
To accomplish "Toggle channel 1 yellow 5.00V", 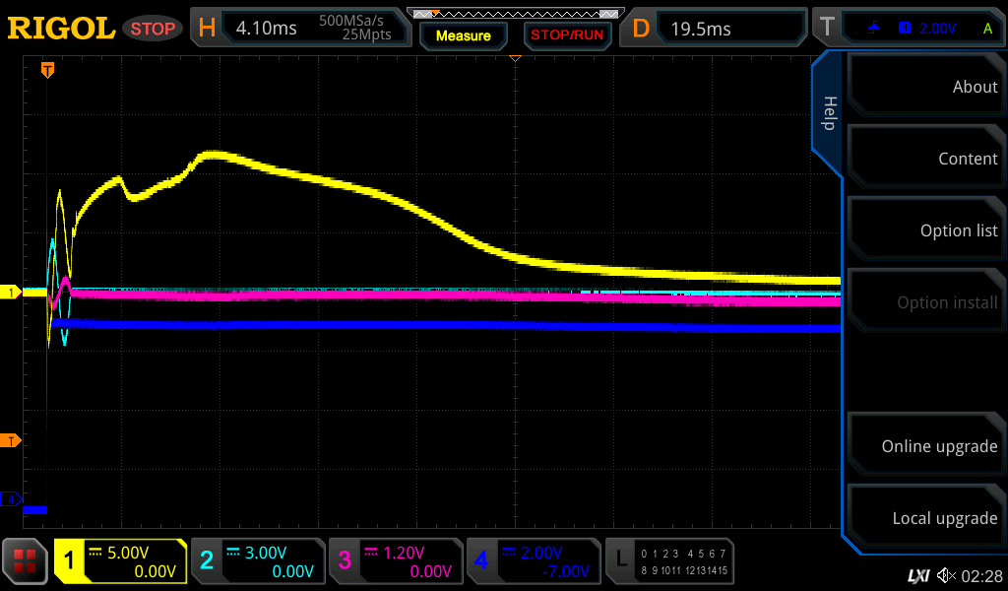I will 120,561.
